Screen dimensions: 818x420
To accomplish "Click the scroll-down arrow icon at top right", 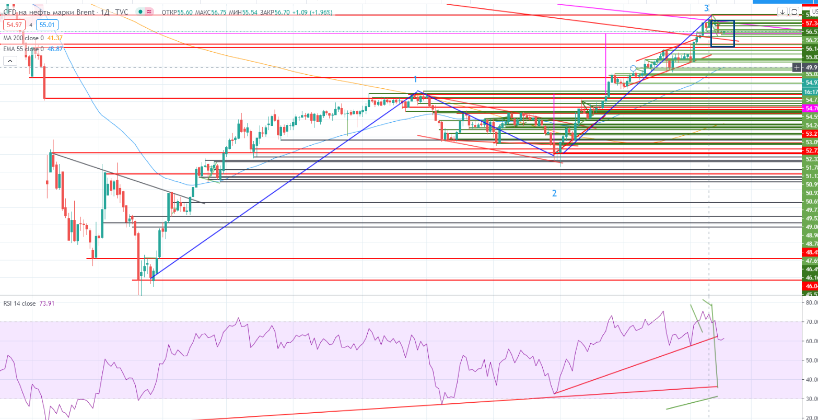I will pyautogui.click(x=782, y=11).
